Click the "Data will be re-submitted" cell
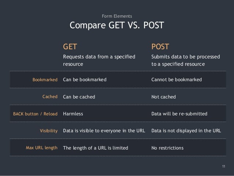Viewport: 234px width, 176px height. point(179,114)
